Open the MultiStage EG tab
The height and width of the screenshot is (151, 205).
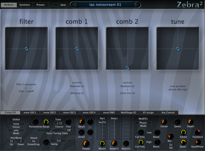[129, 113]
